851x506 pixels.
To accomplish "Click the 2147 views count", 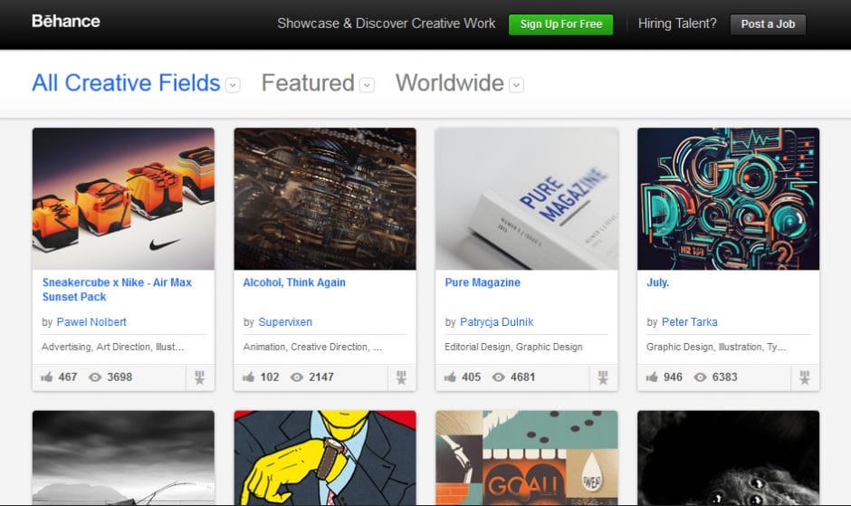I will (x=321, y=377).
